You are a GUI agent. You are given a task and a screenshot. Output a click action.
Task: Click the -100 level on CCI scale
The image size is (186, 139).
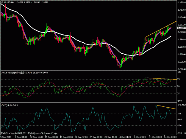tap(179, 126)
